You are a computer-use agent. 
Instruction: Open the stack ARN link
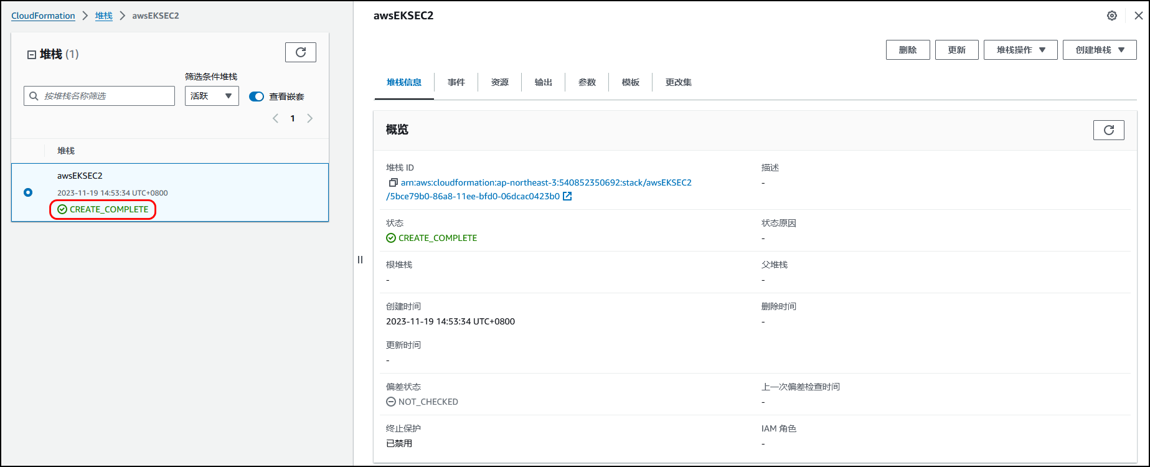(x=539, y=189)
